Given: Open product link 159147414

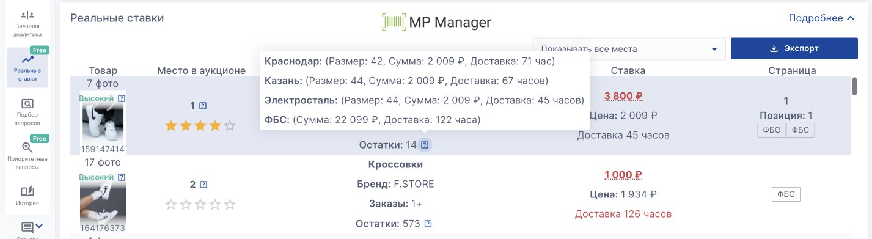Looking at the screenshot, I should tap(103, 149).
